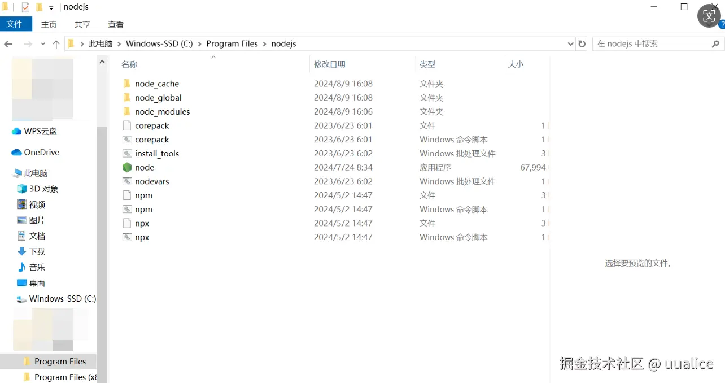Switch to the 查看 ribbon tab
This screenshot has height=383, width=725.
(115, 24)
